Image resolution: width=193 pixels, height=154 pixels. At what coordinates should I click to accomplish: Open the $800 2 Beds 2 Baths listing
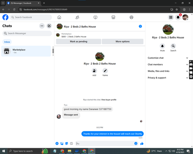coord(74,37)
